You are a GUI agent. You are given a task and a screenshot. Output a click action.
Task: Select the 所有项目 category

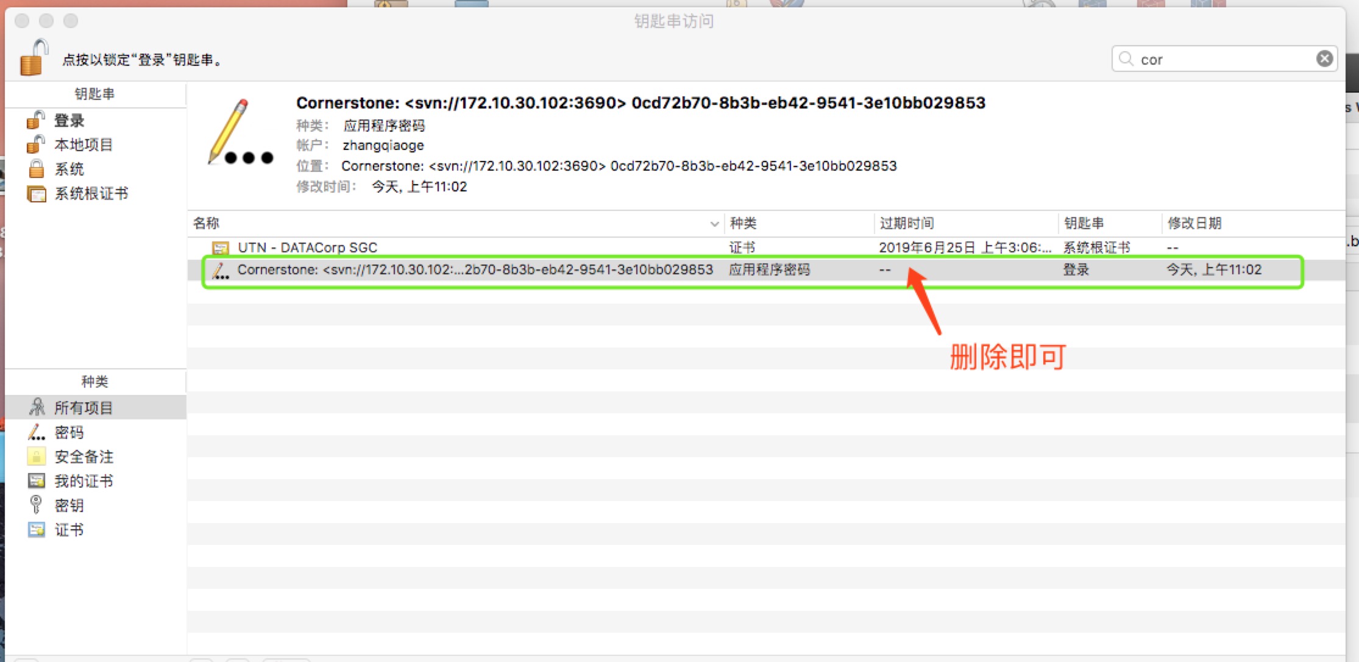click(95, 407)
